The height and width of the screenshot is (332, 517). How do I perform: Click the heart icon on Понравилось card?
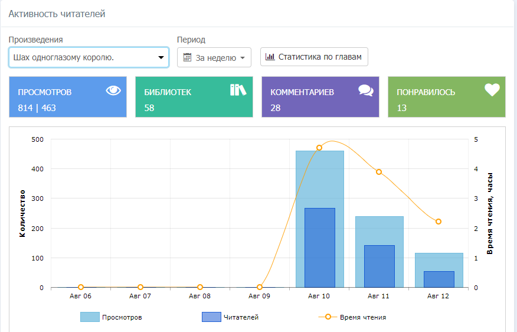[x=492, y=90]
